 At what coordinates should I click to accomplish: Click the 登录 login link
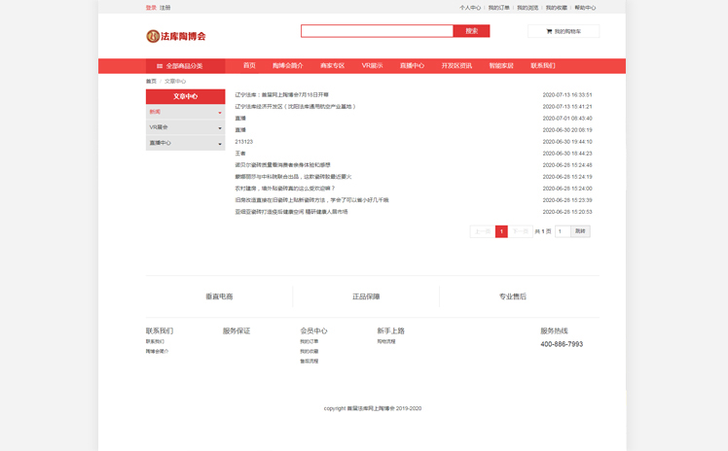tap(151, 8)
